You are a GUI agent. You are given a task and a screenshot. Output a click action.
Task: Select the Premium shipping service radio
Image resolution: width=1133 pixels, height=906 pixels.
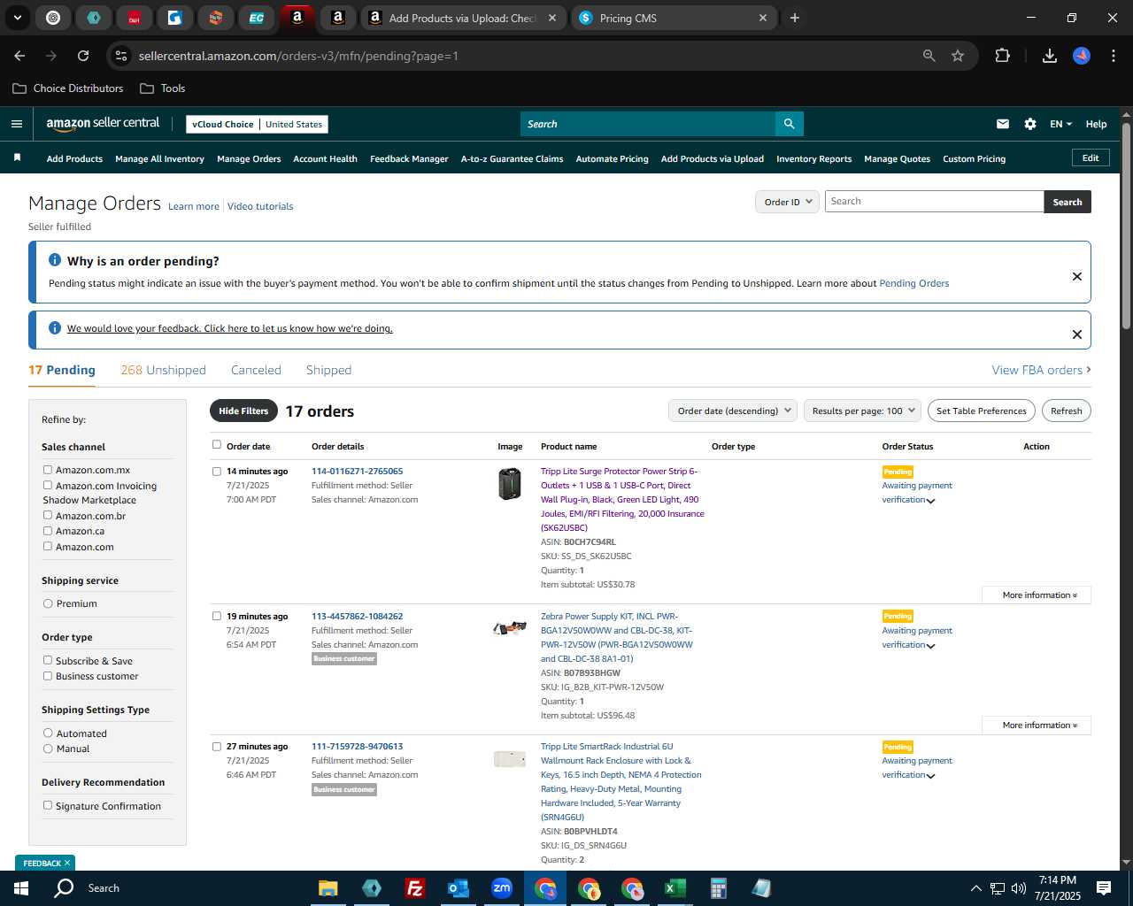pyautogui.click(x=48, y=603)
